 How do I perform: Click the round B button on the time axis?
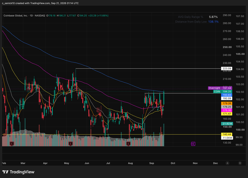240,163
